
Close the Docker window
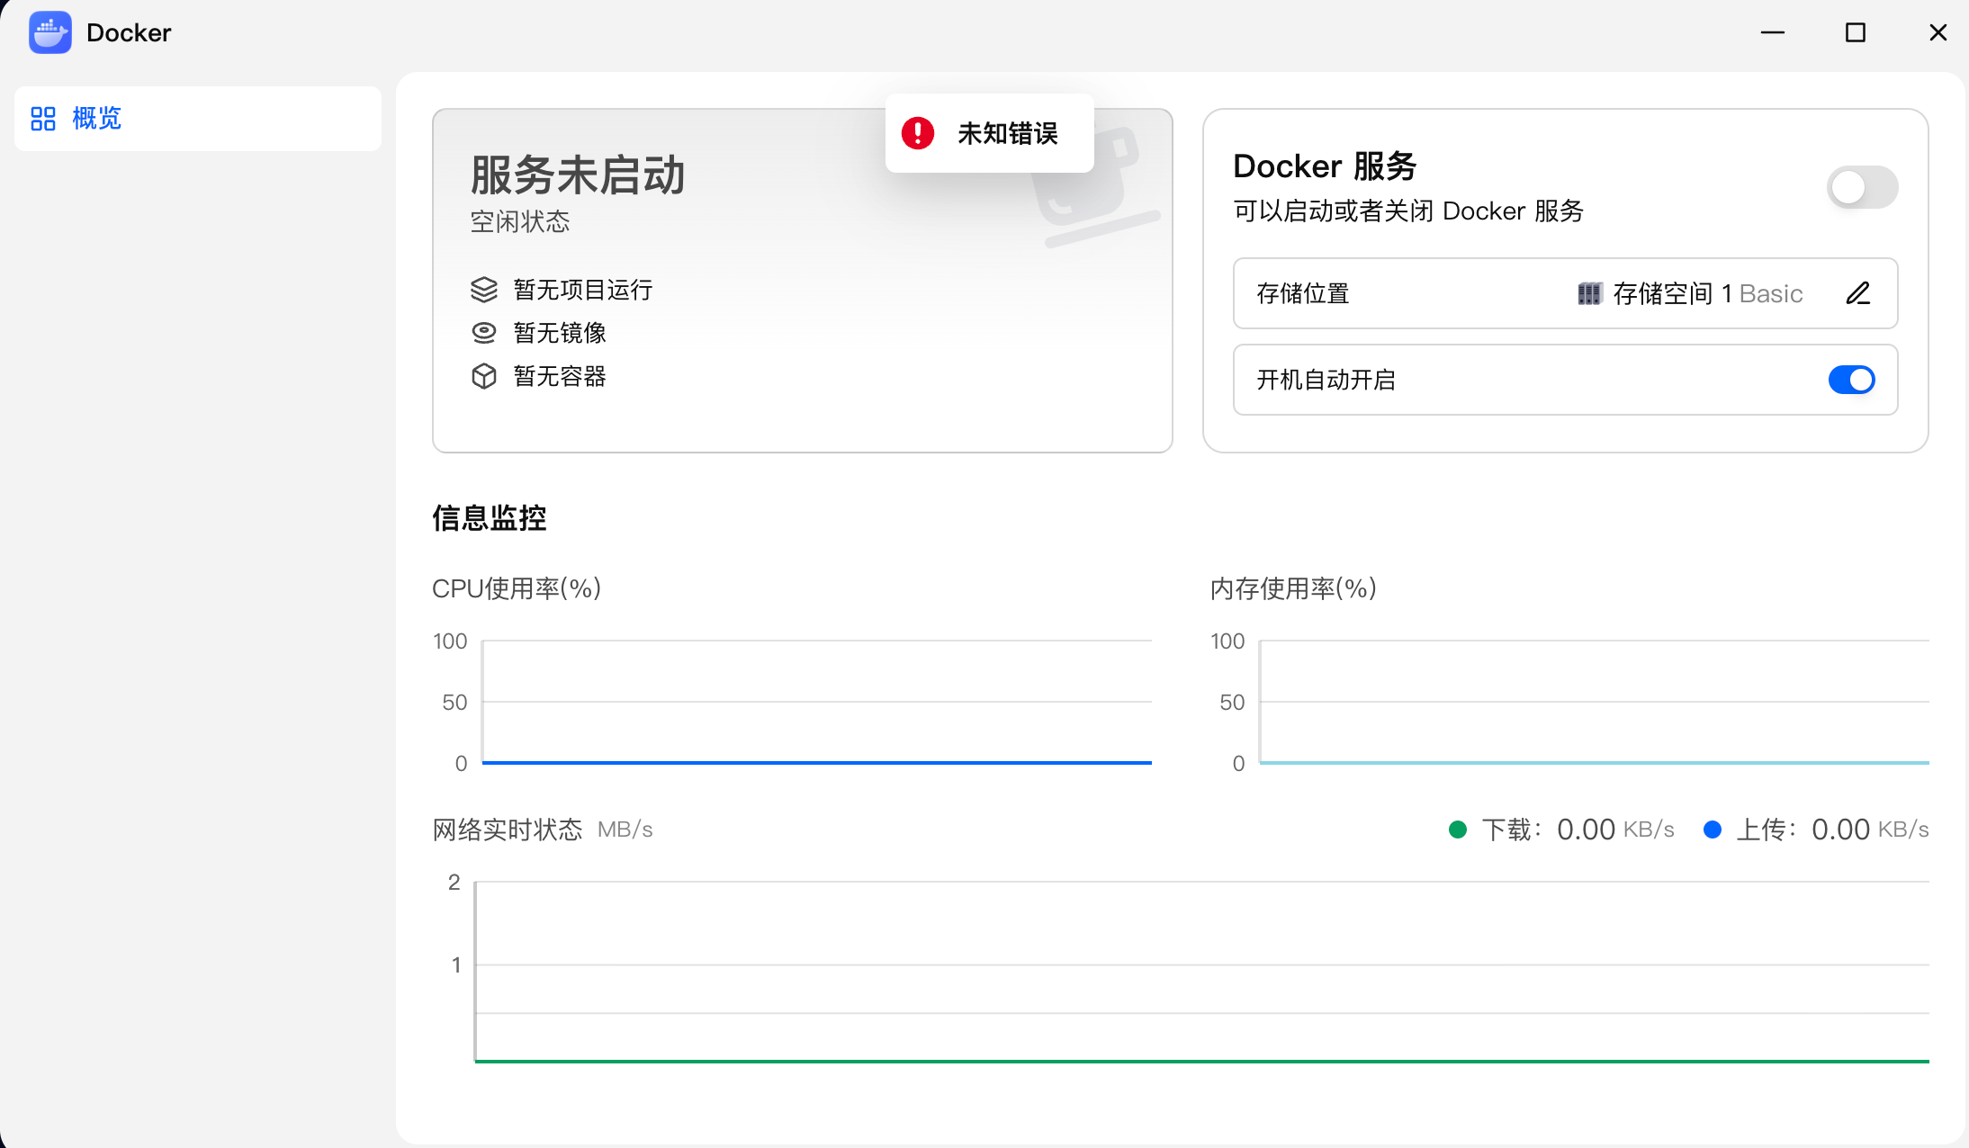point(1938,32)
